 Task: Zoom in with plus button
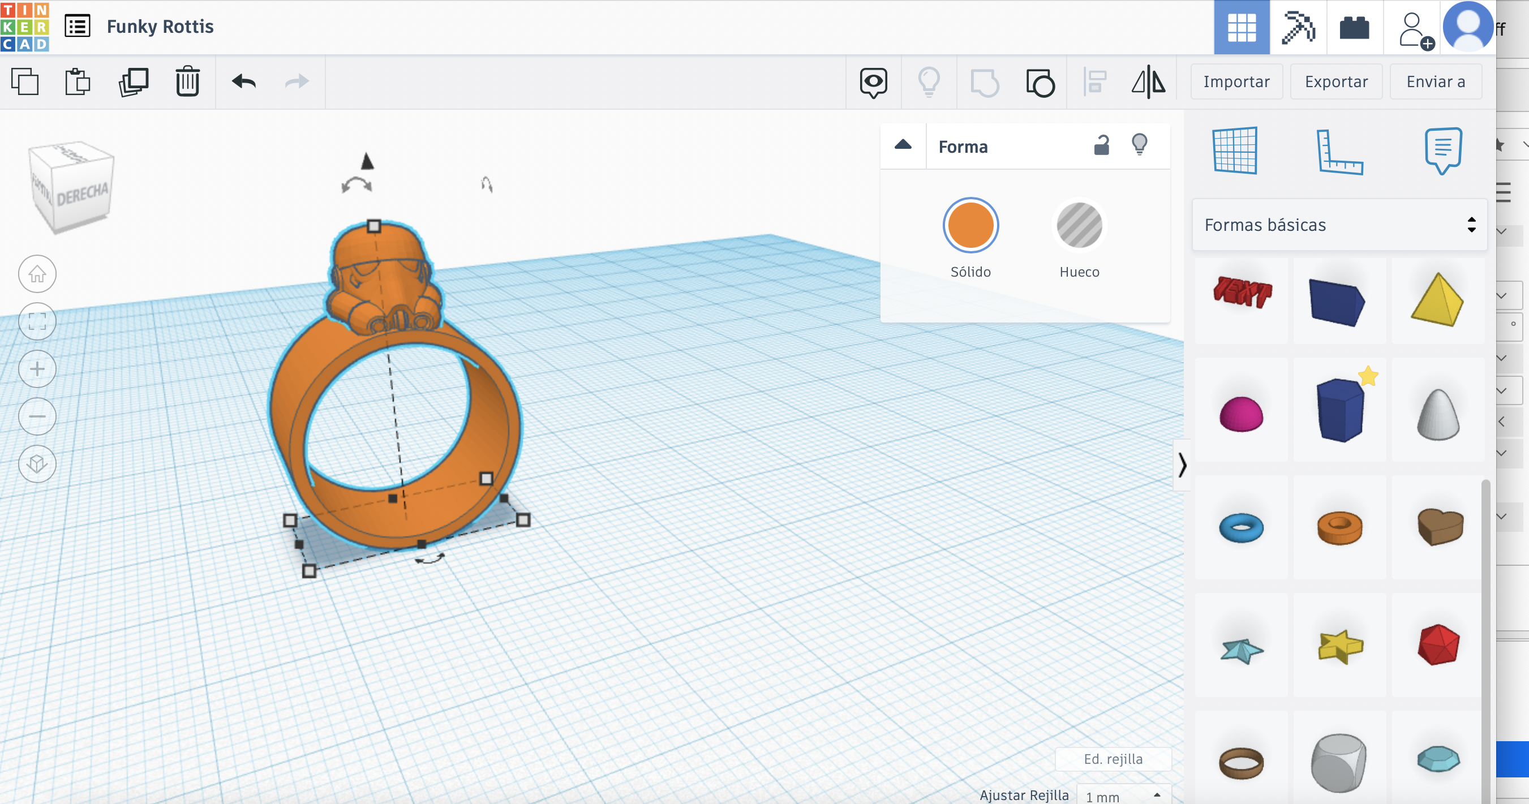tap(37, 369)
